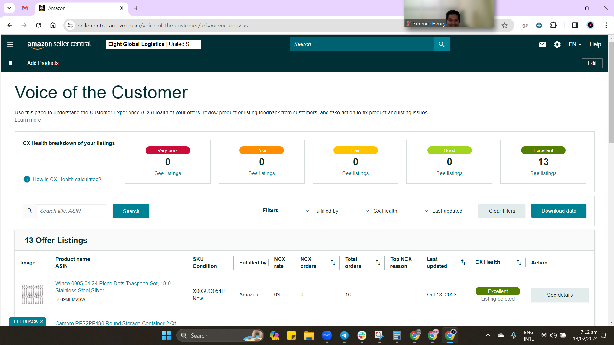Click the Amazon Seller Central logo

(59, 44)
